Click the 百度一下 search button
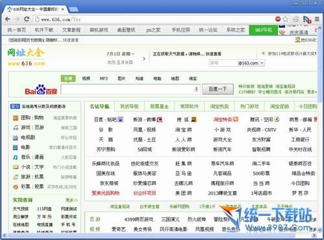 218,89
